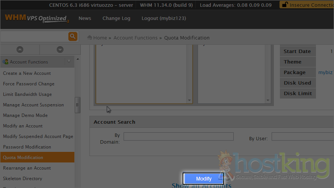Click the Insecure Connection padlock icon
This screenshot has height=188, width=334.
285,5
